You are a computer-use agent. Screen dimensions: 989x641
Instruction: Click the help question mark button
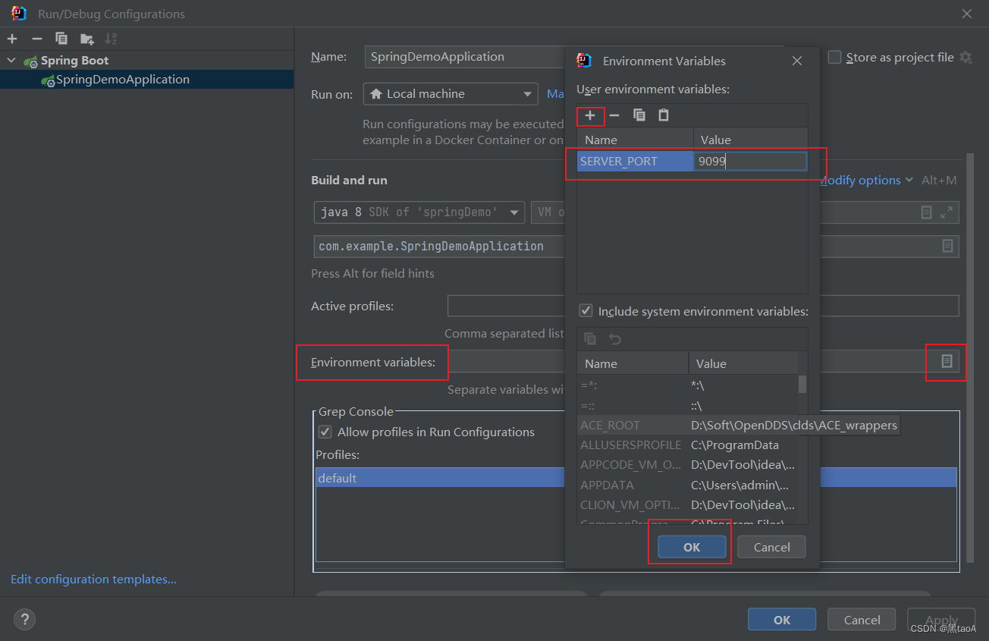[25, 620]
